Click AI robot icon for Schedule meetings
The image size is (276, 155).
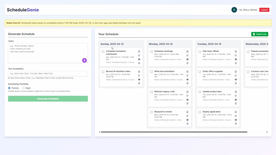[187, 59]
